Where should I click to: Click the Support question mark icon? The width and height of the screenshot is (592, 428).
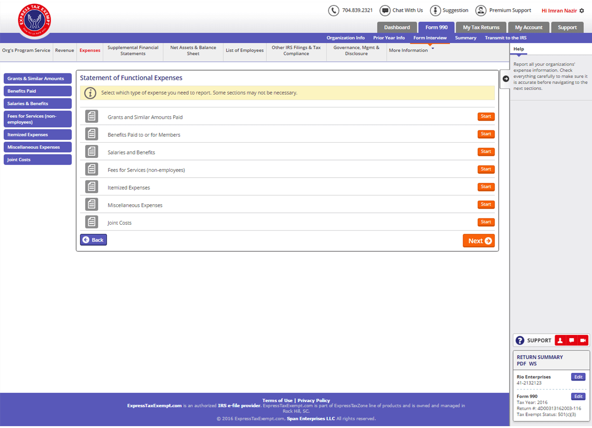point(520,340)
